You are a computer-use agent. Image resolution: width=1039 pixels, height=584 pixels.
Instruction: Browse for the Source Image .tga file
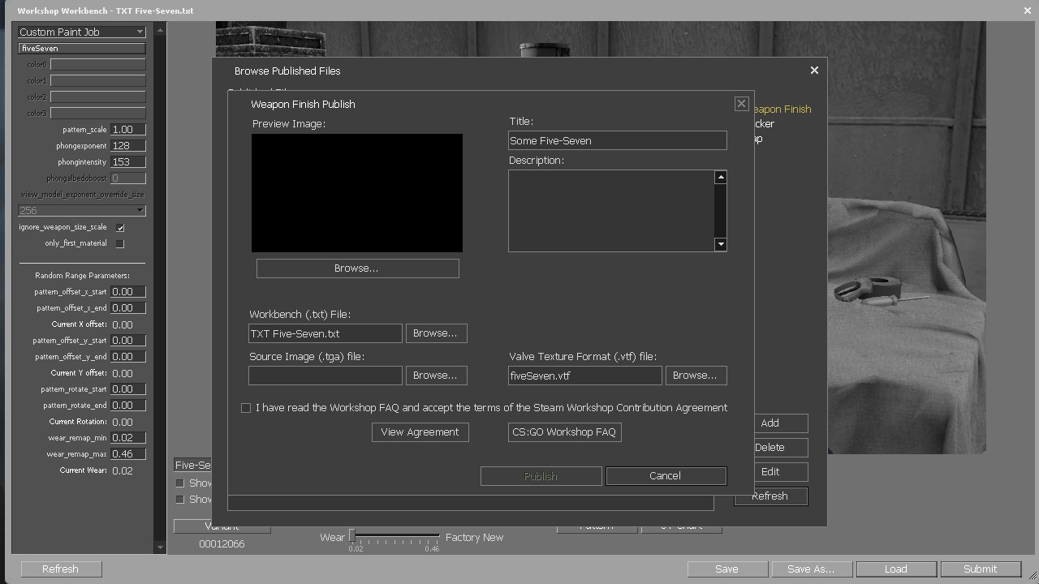click(x=436, y=376)
